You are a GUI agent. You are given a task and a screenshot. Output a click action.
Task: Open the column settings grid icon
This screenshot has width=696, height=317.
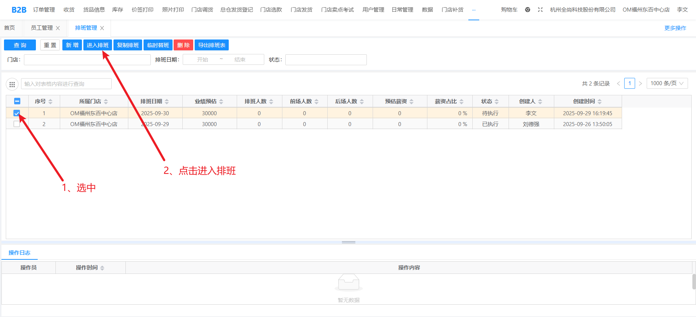[12, 84]
